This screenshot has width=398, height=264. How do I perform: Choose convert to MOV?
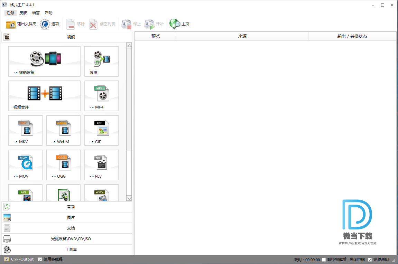coord(25,165)
